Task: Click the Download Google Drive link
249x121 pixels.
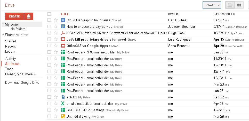Action: (x=22, y=82)
